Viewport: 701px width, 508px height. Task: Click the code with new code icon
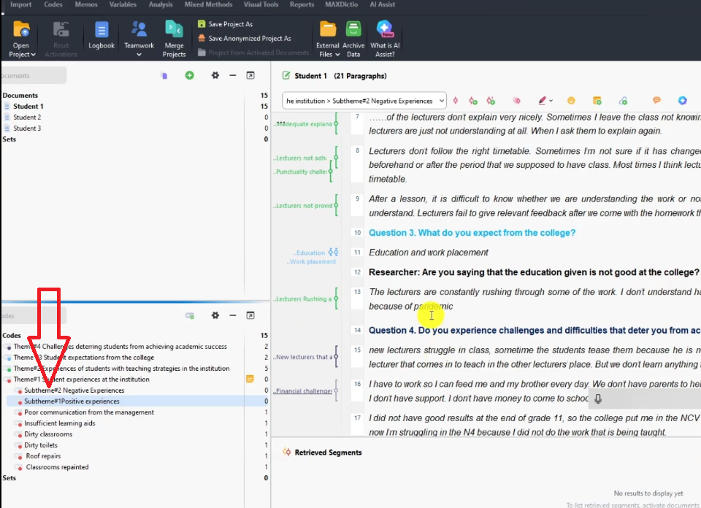[x=473, y=101]
